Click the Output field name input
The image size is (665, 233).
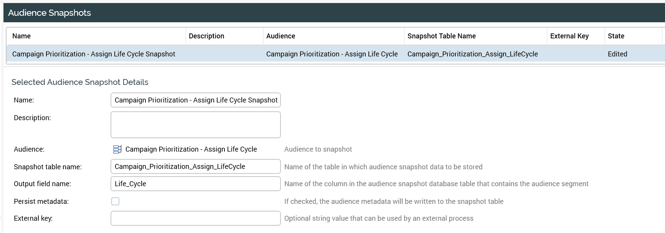coord(195,184)
